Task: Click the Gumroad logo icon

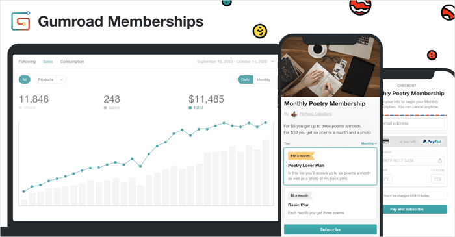Action: pyautogui.click(x=21, y=21)
